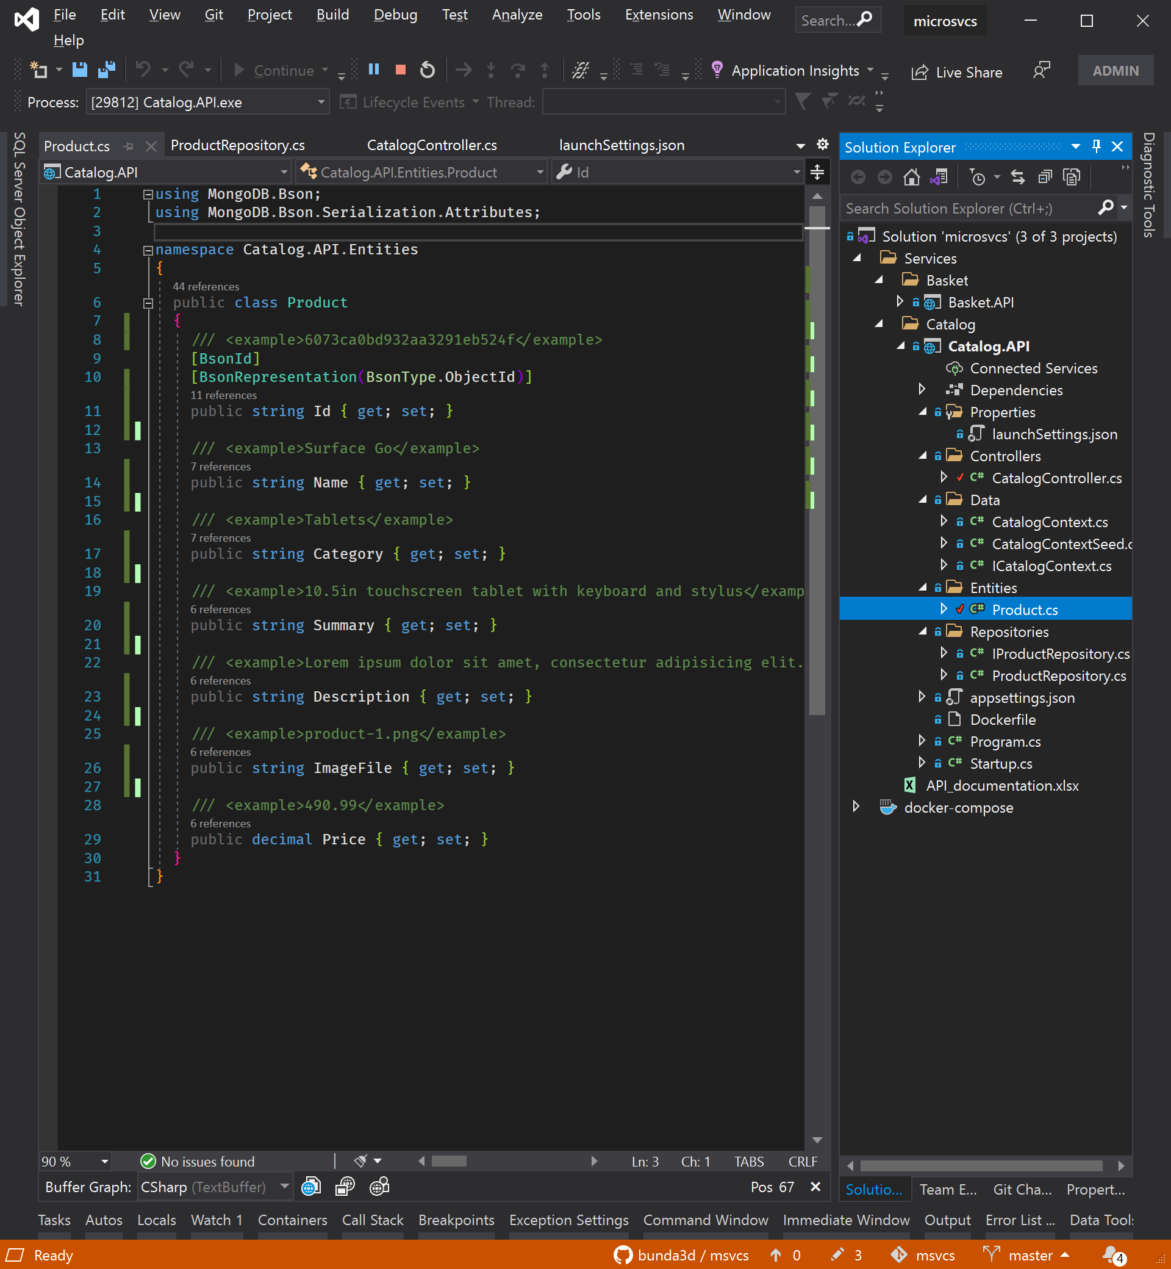Open Catalog.API project dropdown in editor
This screenshot has width=1171, height=1269.
(165, 172)
